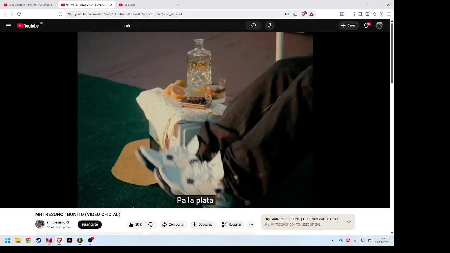
Task: Open the YouTube hamburger guide menu
Action: 8,26
